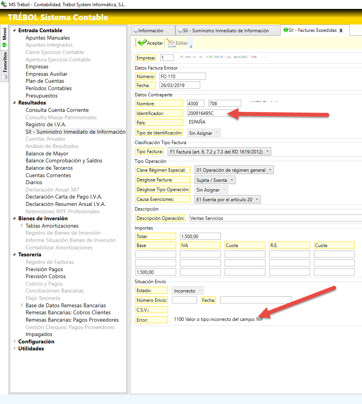Screen dimensions: 362x404
Task: Open Remesas Bancarias; Pagos Proveedores
Action: point(72,320)
